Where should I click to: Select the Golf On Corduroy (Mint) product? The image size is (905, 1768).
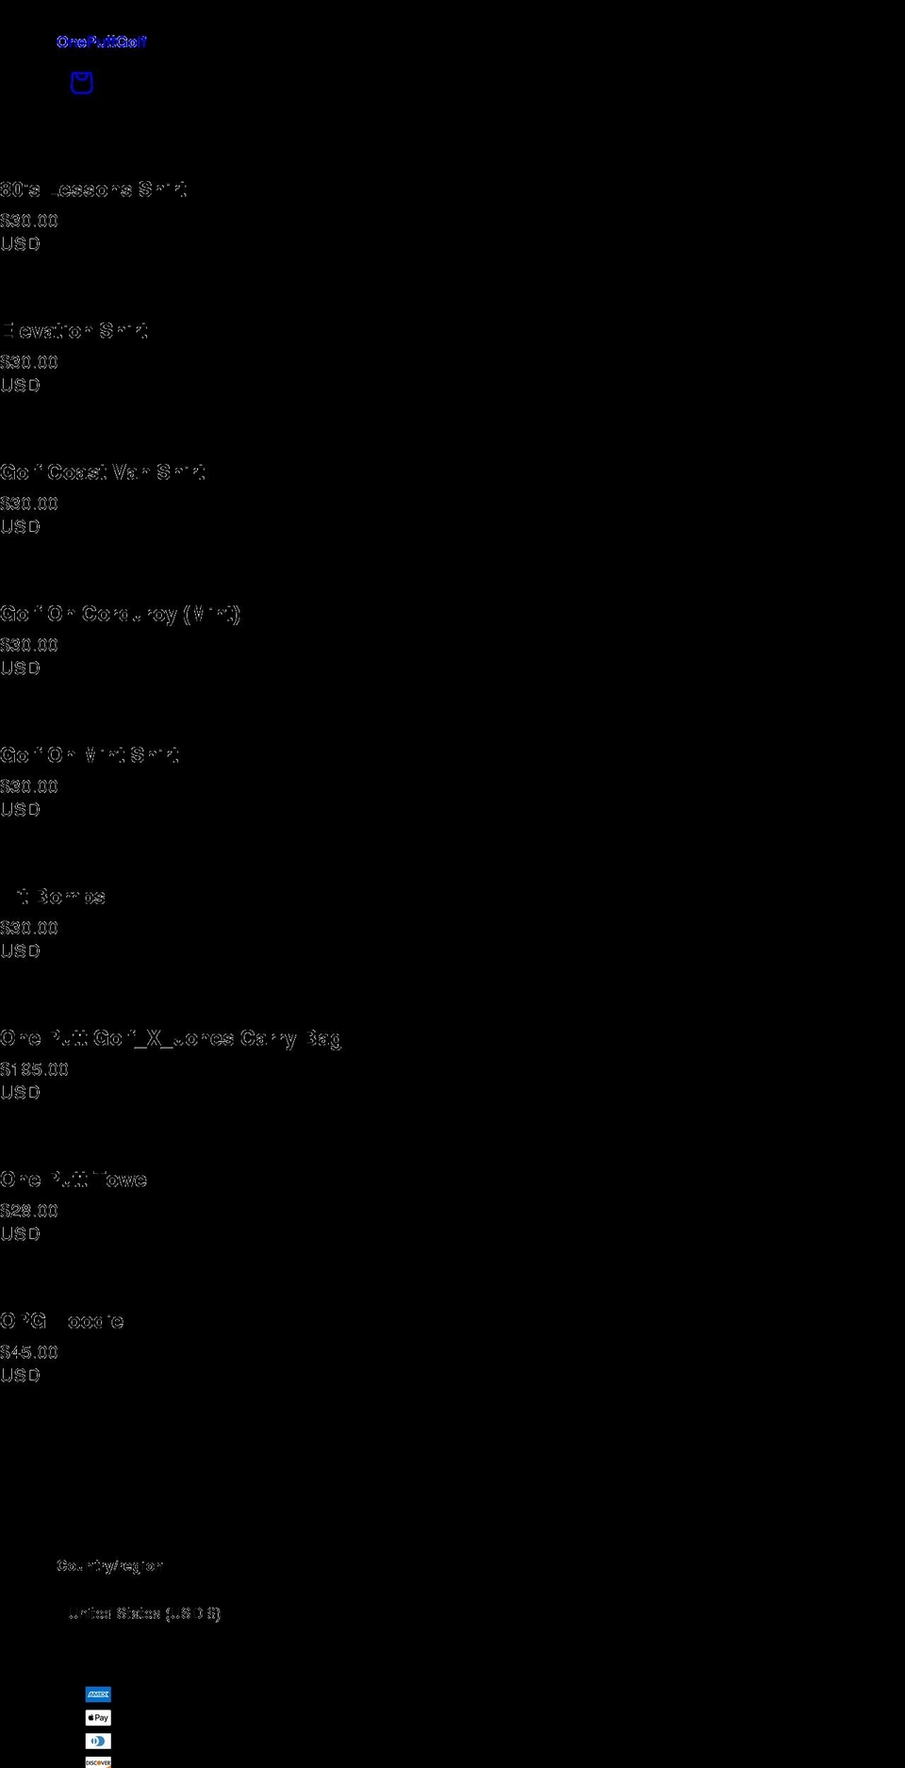[x=120, y=614]
